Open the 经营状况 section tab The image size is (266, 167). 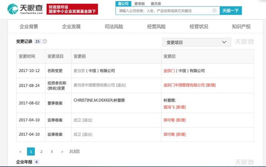[199, 27]
